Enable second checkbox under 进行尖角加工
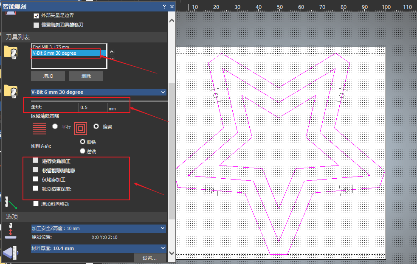Image resolution: width=417 pixels, height=264 pixels. pos(35,170)
